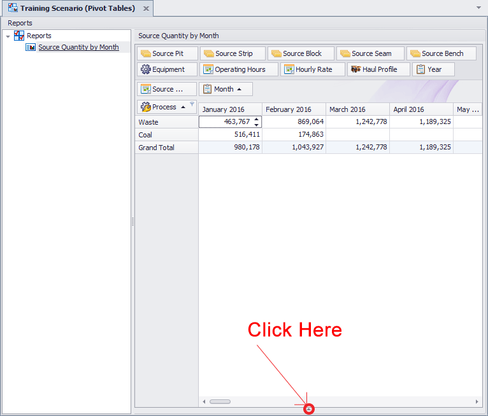Image resolution: width=488 pixels, height=416 pixels.
Task: Click the Source Seam field button
Action: click(370, 53)
